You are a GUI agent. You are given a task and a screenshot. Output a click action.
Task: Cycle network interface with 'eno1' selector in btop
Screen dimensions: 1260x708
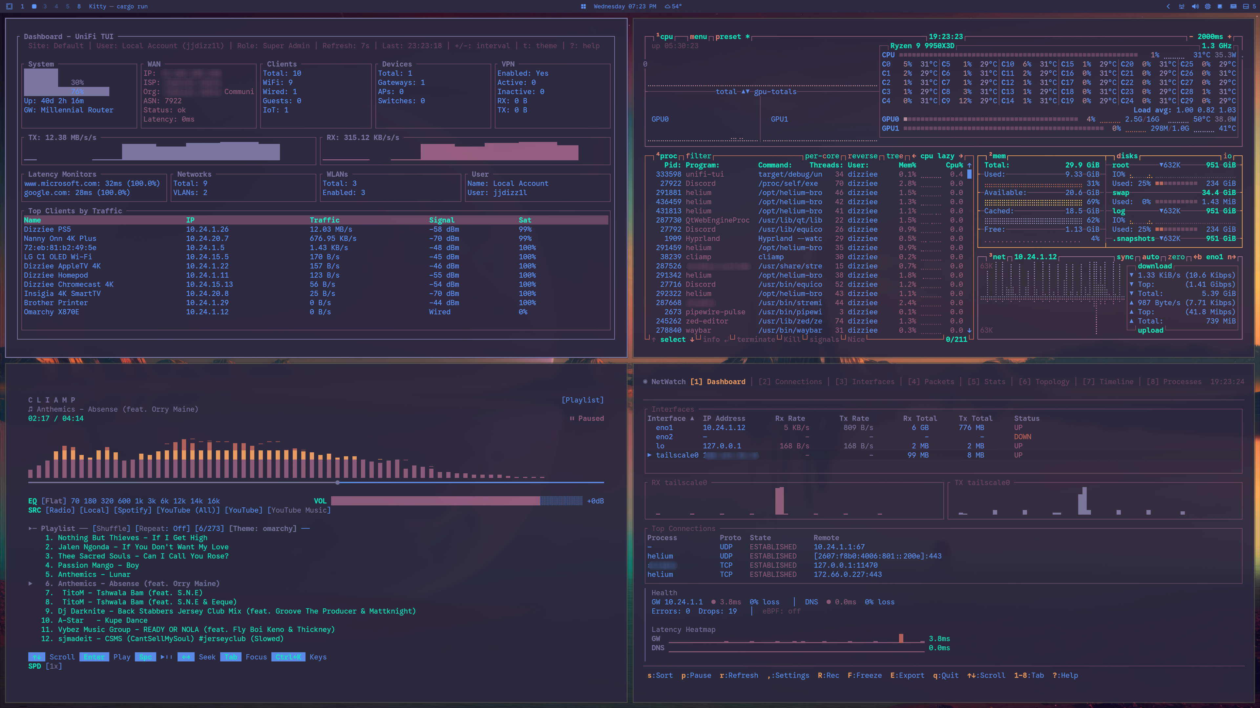click(1214, 257)
